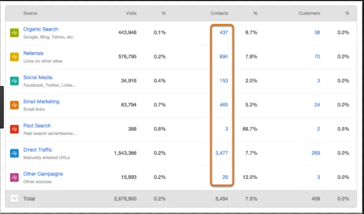The height and width of the screenshot is (214, 364).
Task: View the 3,477 Direct Traffic contacts
Action: (x=222, y=153)
